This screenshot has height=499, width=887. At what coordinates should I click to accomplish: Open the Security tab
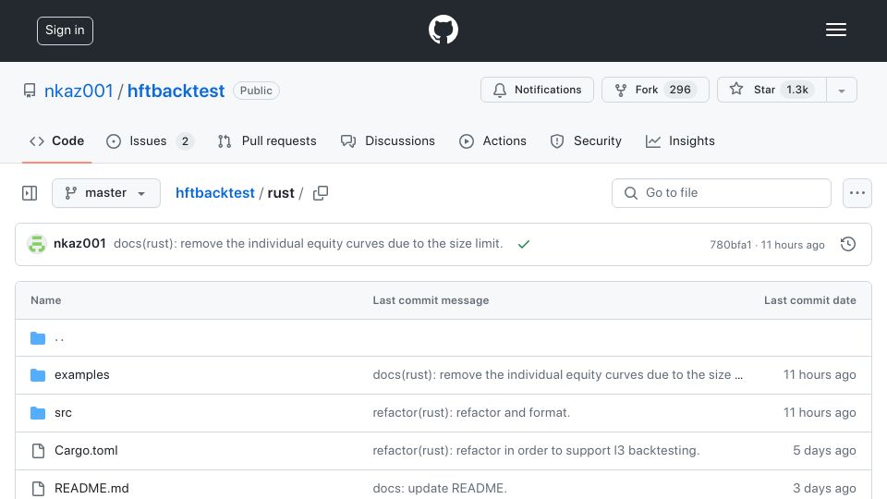pyautogui.click(x=586, y=140)
